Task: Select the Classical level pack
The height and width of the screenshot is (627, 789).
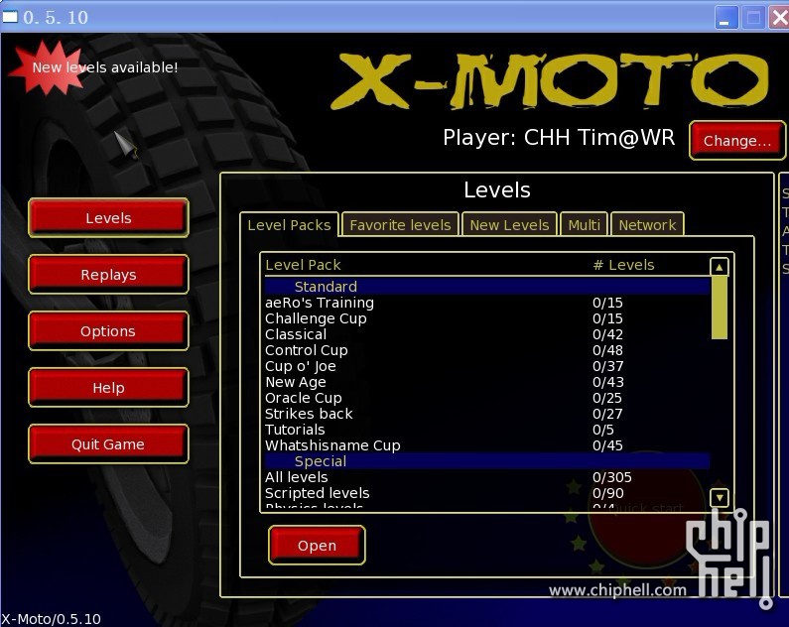Action: coord(487,334)
